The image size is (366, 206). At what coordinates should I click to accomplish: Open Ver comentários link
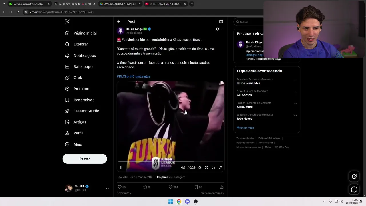pos(212,193)
